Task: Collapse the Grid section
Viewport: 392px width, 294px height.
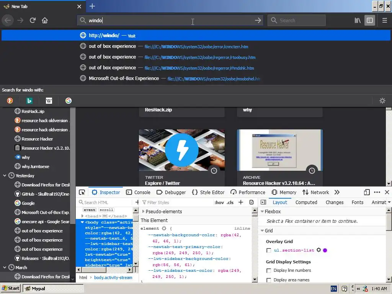Action: point(262,231)
